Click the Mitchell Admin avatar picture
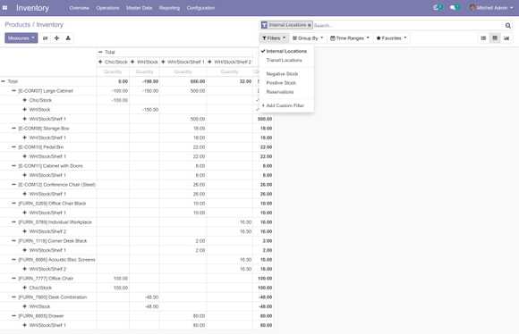Image resolution: width=519 pixels, height=334 pixels. click(x=472, y=8)
